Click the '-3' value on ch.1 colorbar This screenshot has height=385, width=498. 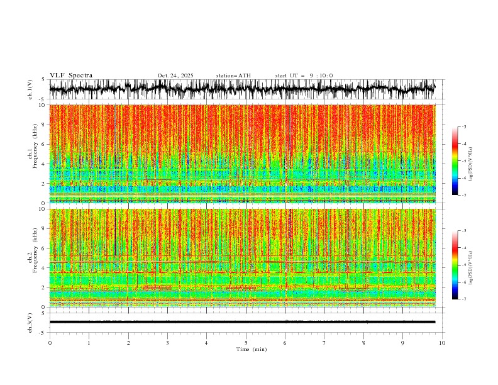(x=463, y=126)
